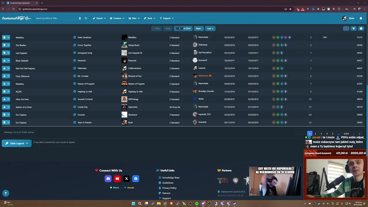The width and height of the screenshot is (368, 207).
Task: Open the filter funnel button
Action: coord(354,28)
